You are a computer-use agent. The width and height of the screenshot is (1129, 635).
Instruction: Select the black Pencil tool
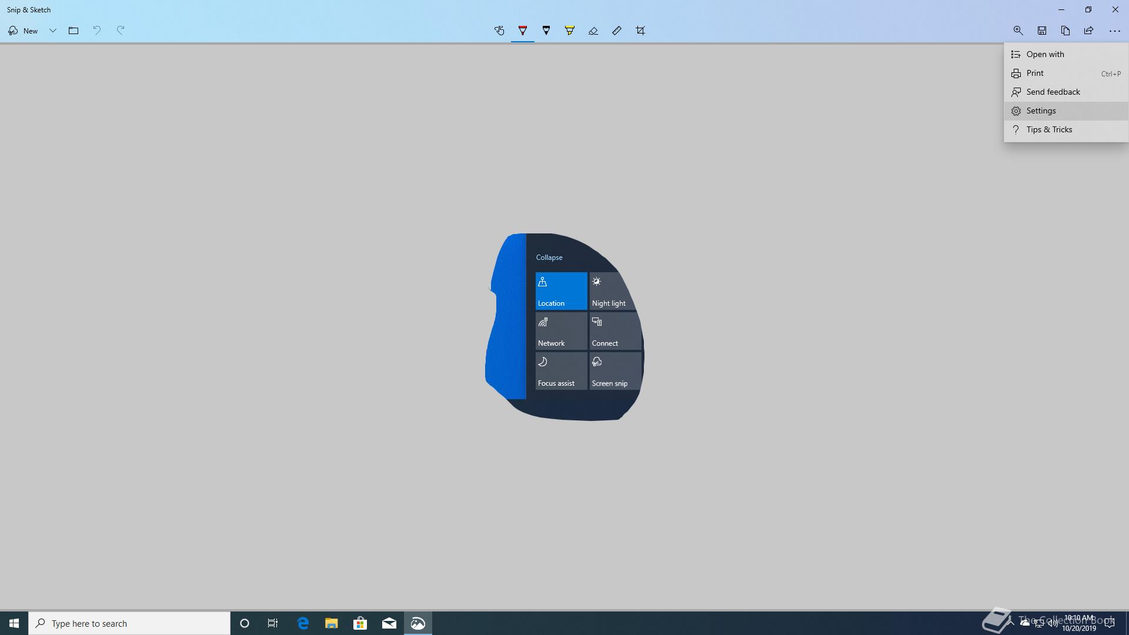546,31
